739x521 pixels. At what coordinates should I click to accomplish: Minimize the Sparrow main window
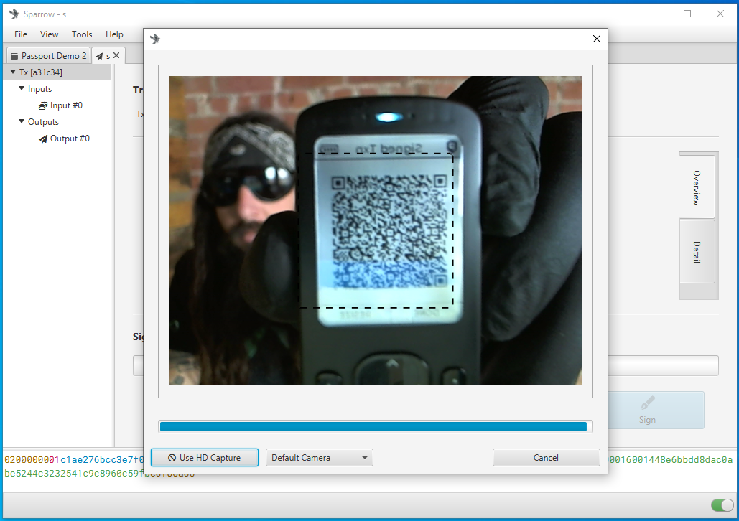click(655, 14)
